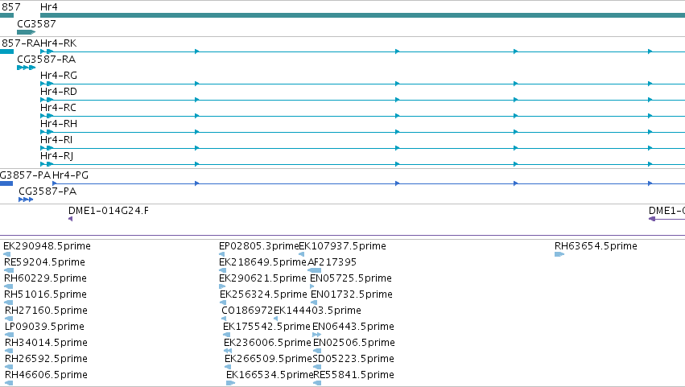Viewport: 685px width, 387px height.
Task: Select the Hr4-RD transcript label
Action: coord(59,92)
